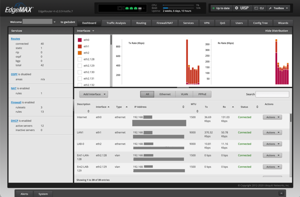Toggle the eth0 color swatch checkbox
The width and height of the screenshot is (300, 197).
80,40
